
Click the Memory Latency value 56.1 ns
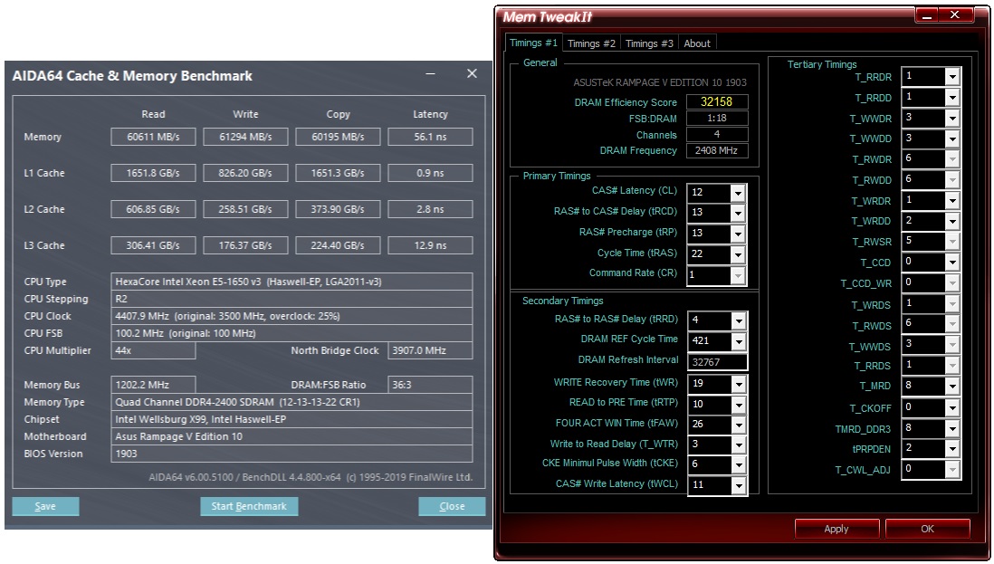[x=430, y=137]
